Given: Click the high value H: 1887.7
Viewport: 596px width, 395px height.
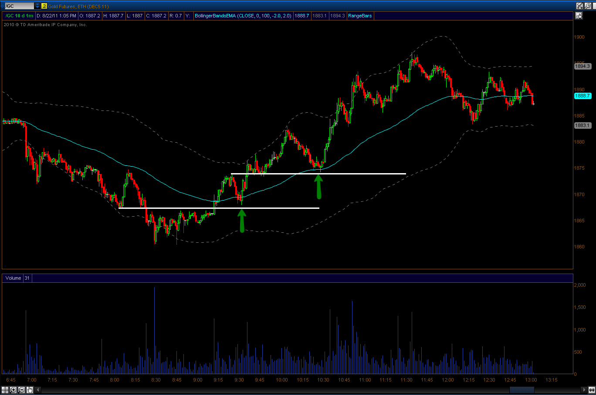Looking at the screenshot, I should 114,16.
